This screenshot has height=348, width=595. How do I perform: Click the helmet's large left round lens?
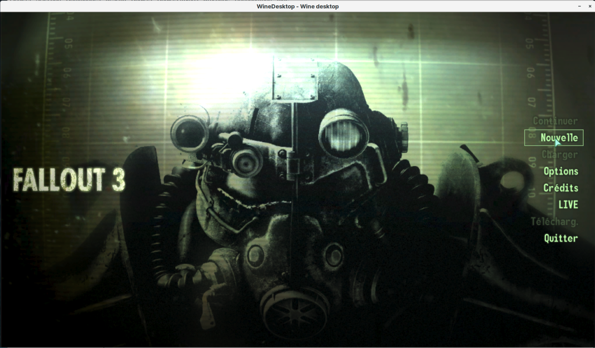click(x=189, y=133)
